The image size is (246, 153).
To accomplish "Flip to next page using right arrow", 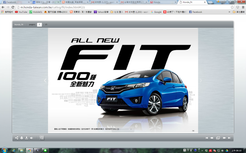I will [x=201, y=80].
